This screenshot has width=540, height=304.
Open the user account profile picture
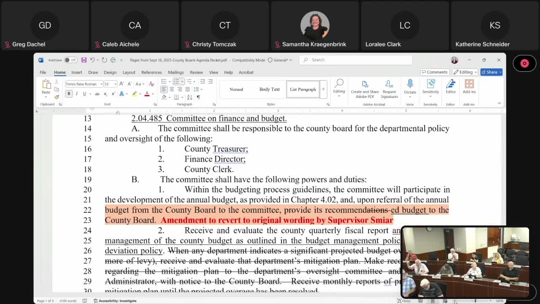click(454, 60)
